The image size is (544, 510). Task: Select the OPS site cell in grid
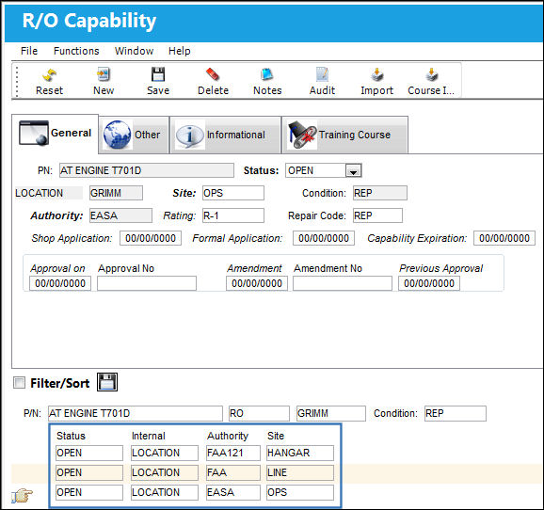(300, 493)
